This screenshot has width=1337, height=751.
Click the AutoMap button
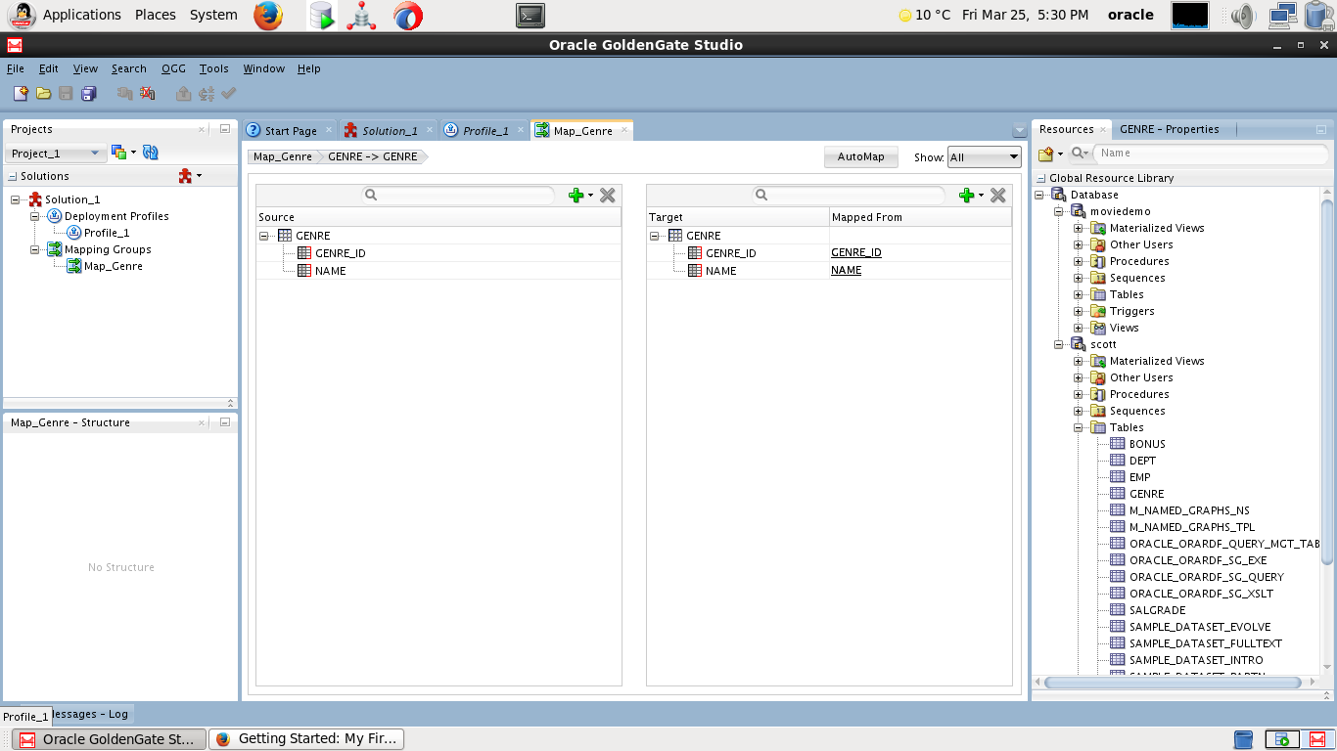point(861,157)
